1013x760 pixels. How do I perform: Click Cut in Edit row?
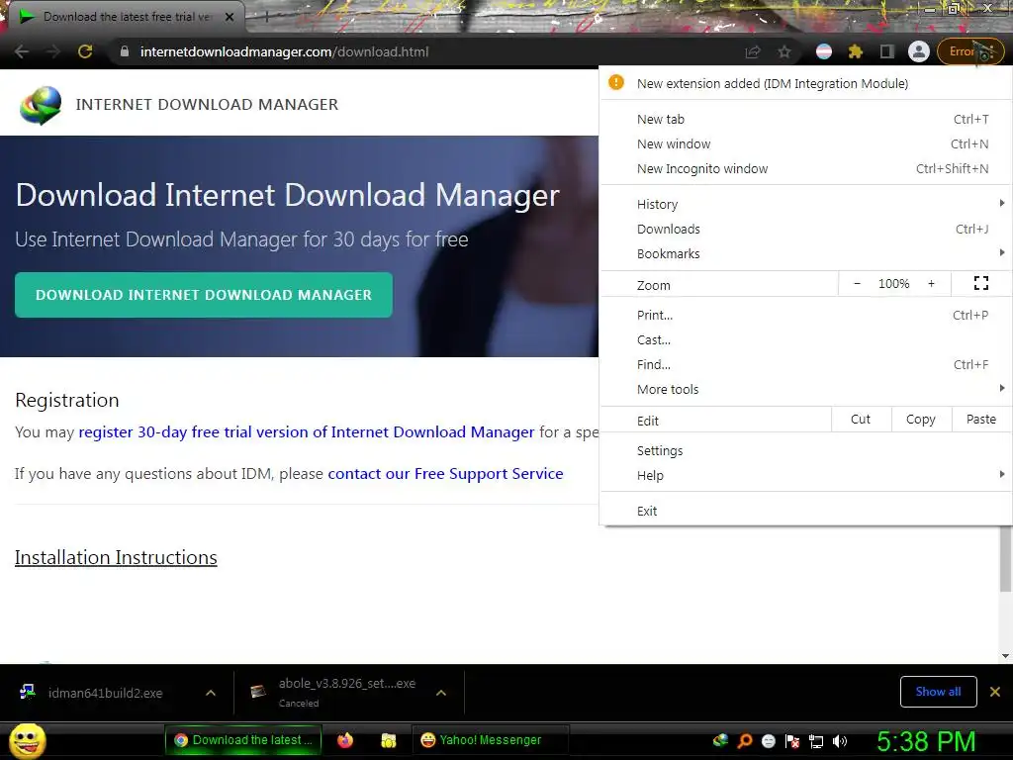click(x=861, y=420)
